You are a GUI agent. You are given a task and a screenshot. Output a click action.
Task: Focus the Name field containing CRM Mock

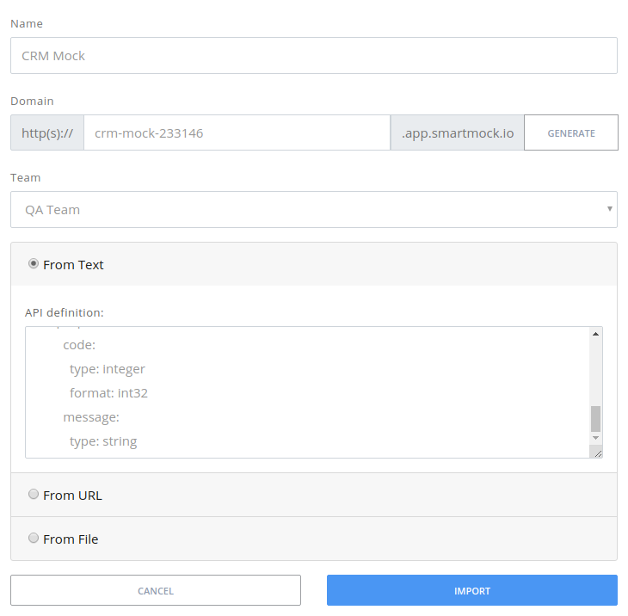pyautogui.click(x=314, y=56)
